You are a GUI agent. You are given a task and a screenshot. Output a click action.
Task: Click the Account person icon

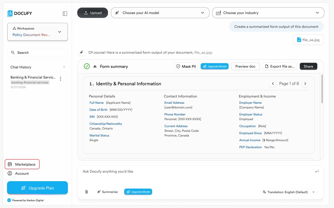10,173
